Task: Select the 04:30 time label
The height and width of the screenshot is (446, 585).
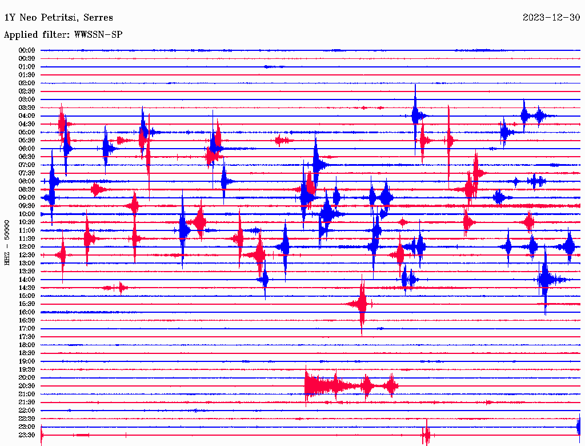Action: [x=27, y=124]
